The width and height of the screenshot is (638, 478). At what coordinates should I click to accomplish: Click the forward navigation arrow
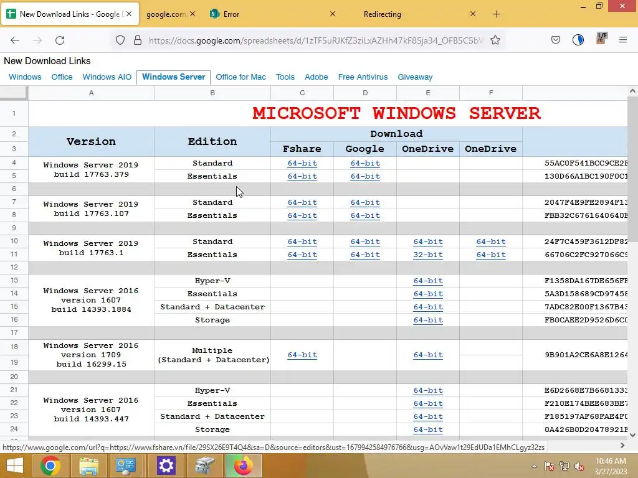click(37, 40)
